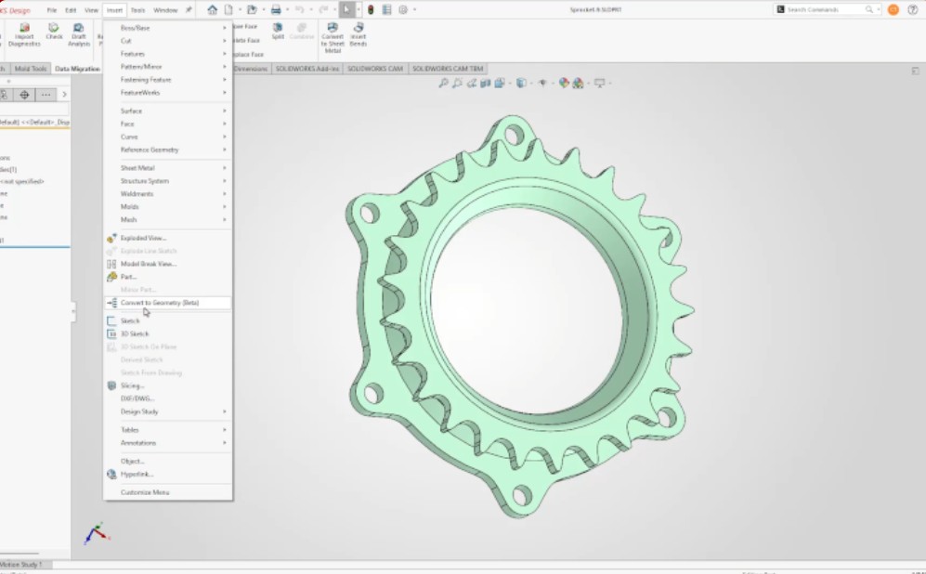Click the Edit Appearance color sphere icon

564,84
